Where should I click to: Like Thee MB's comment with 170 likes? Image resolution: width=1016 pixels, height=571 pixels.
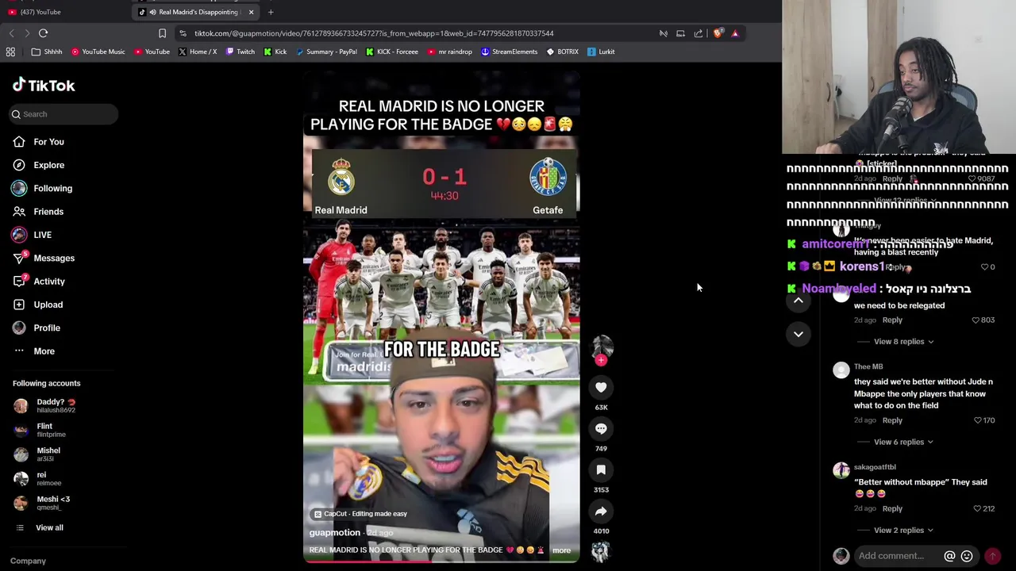coord(977,420)
